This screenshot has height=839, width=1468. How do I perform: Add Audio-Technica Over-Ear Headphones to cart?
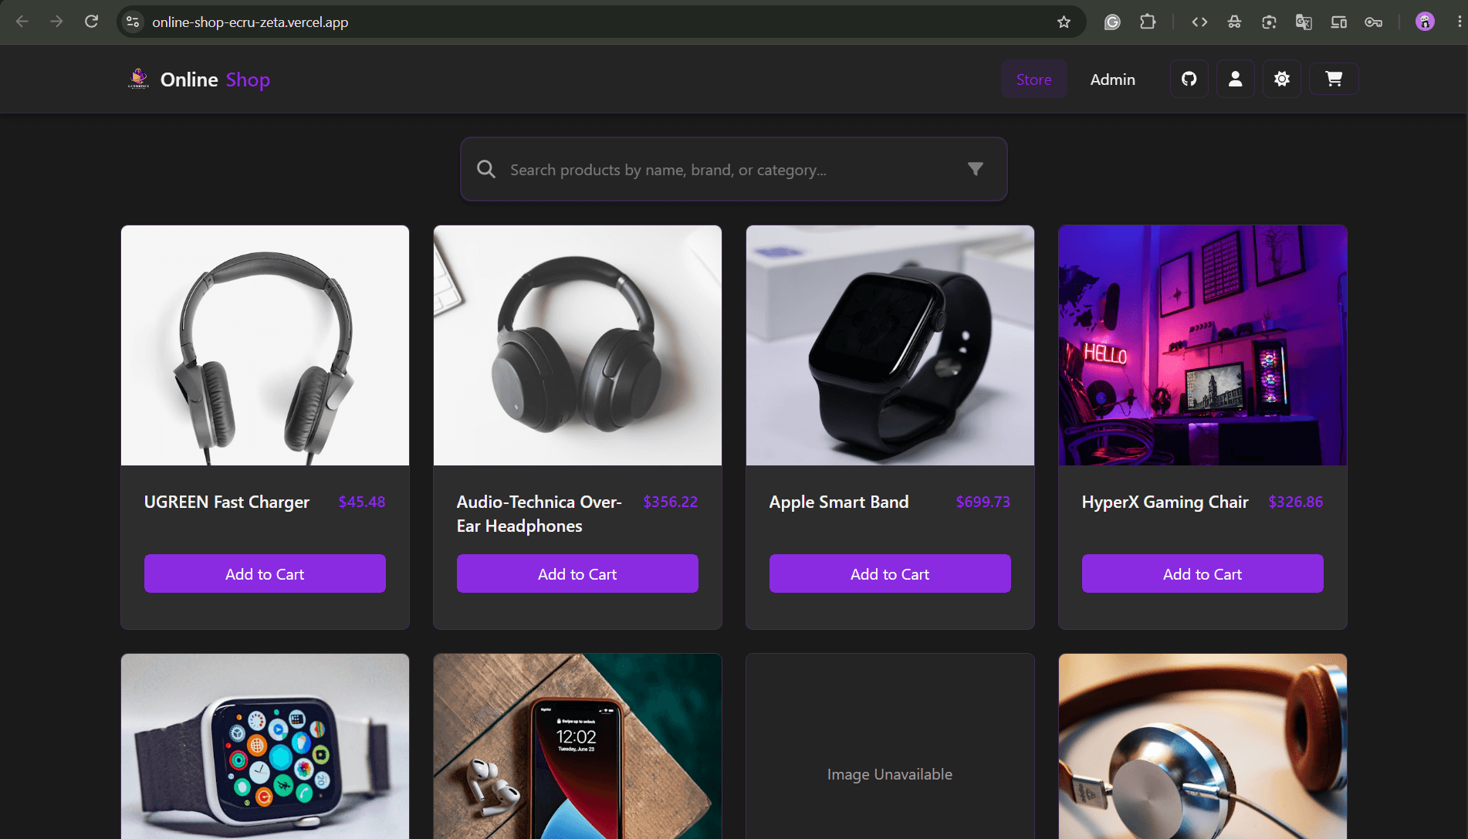[577, 573]
